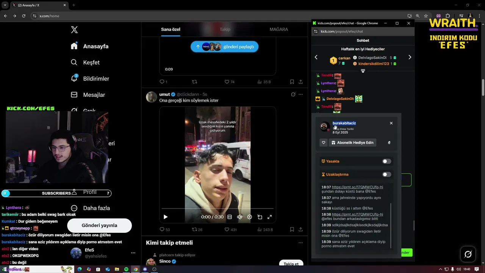Viewport: 485px width, 273px height.
Task: Click picture-in-picture video icon
Action: coord(260,217)
